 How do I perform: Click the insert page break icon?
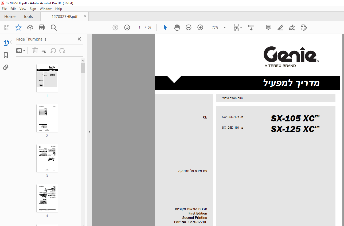(44, 50)
